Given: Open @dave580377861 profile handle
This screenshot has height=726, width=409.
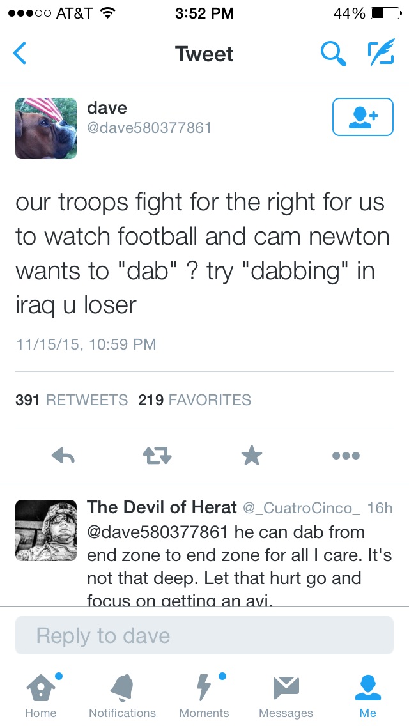Looking at the screenshot, I should pyautogui.click(x=149, y=128).
